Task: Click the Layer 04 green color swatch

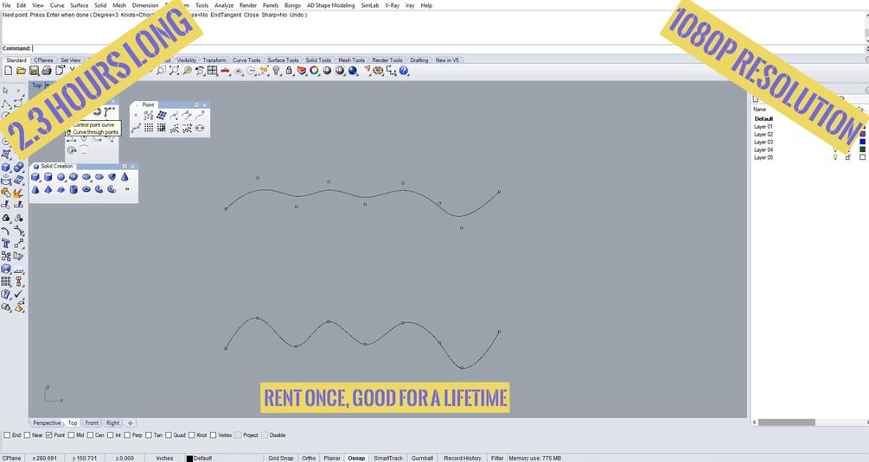Action: point(862,149)
